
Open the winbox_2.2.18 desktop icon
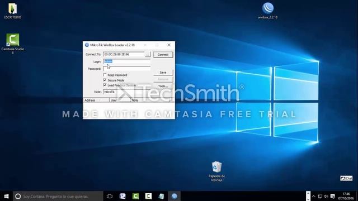point(267,11)
